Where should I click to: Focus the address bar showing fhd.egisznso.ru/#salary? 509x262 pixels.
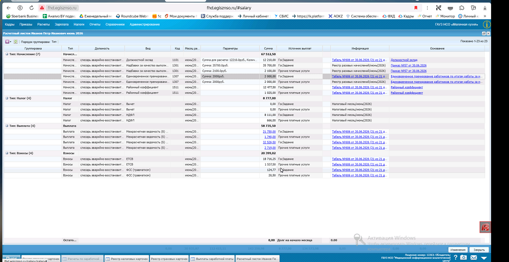[x=229, y=8]
